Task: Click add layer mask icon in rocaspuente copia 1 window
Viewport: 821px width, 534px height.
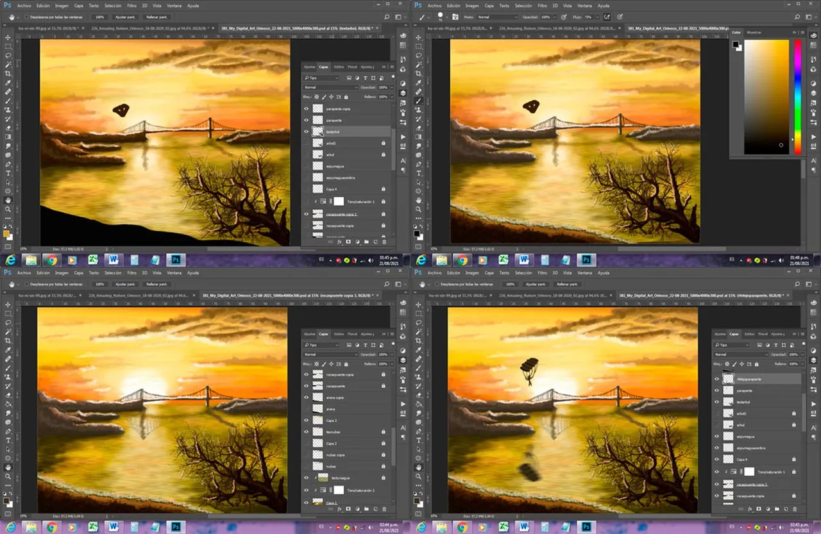Action: 348,509
